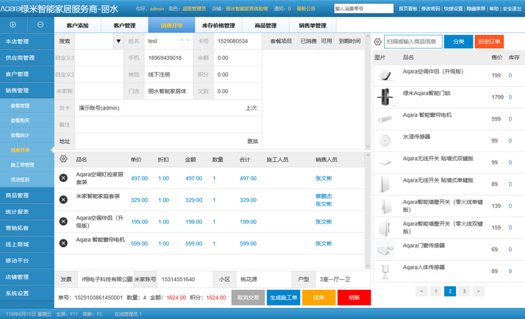
Task: Click the orange 历史订单 button
Action: (x=489, y=42)
